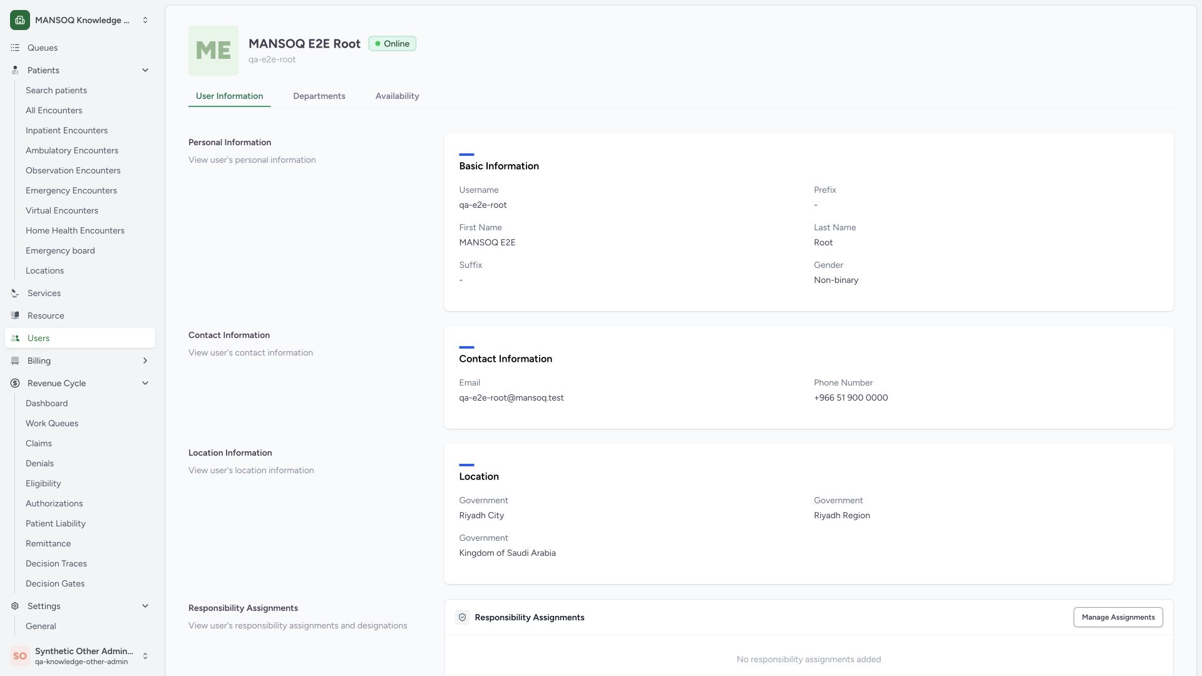Open the organization switcher chevrons
The image size is (1202, 676).
[x=145, y=20]
